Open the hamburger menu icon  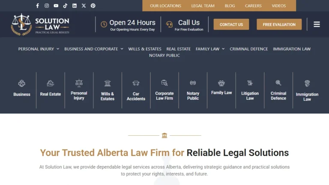pyautogui.click(x=317, y=24)
